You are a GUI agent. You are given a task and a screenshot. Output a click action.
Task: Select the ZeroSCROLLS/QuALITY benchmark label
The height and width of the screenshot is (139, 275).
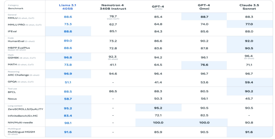pos(25,109)
